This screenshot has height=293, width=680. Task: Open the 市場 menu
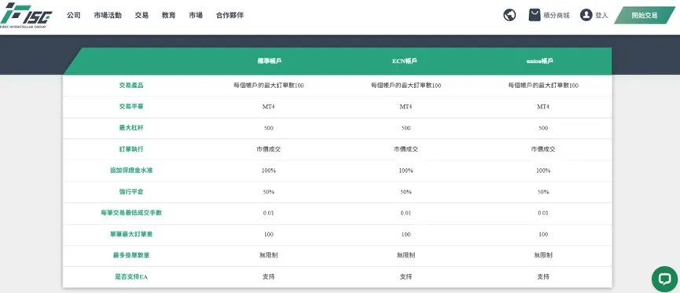[196, 15]
